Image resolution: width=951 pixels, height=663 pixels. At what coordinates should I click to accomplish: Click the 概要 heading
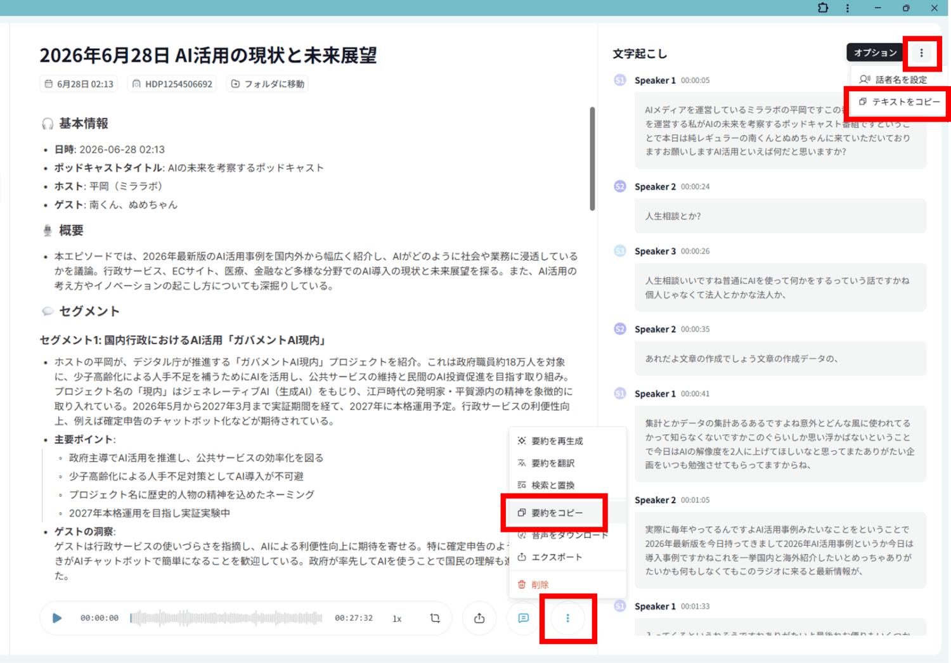click(x=71, y=231)
